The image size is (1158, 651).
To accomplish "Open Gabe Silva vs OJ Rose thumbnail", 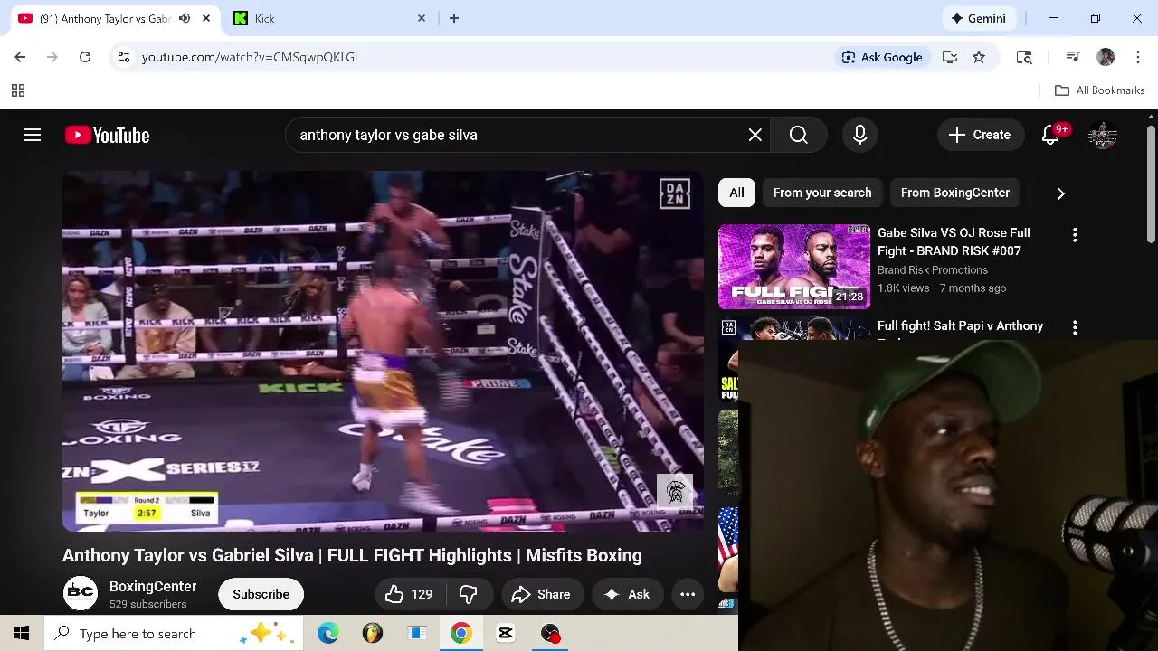I will (794, 267).
